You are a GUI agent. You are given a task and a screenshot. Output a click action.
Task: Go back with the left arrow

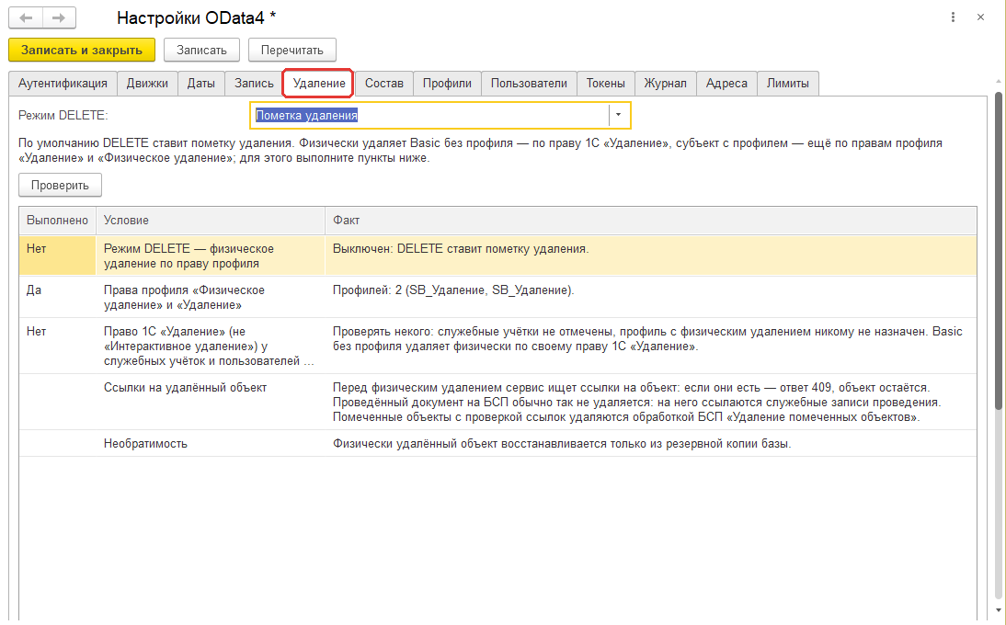pyautogui.click(x=26, y=18)
